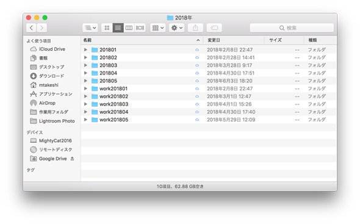
Task: Expand the work201802 folder triangle
Action: [x=85, y=96]
